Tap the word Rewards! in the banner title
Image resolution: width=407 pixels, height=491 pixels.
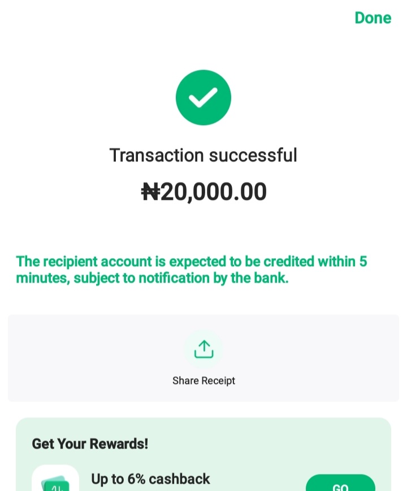pyautogui.click(x=119, y=444)
